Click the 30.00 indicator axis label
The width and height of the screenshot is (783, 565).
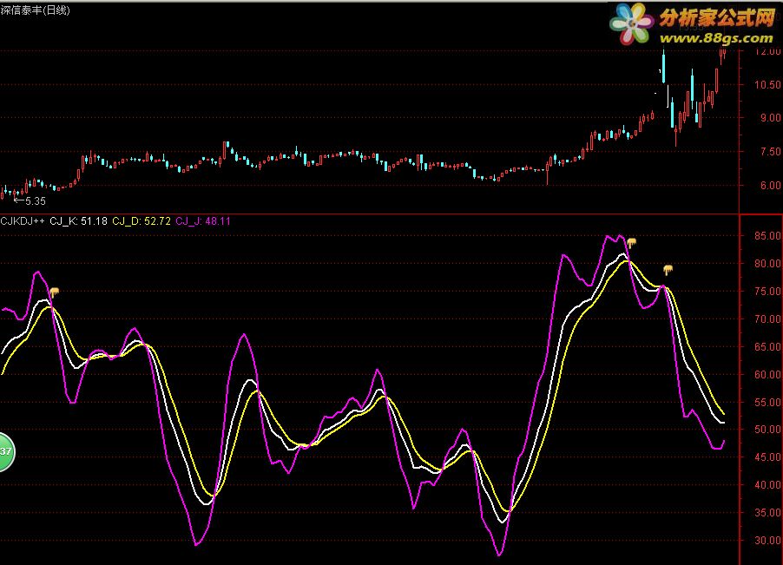click(767, 540)
